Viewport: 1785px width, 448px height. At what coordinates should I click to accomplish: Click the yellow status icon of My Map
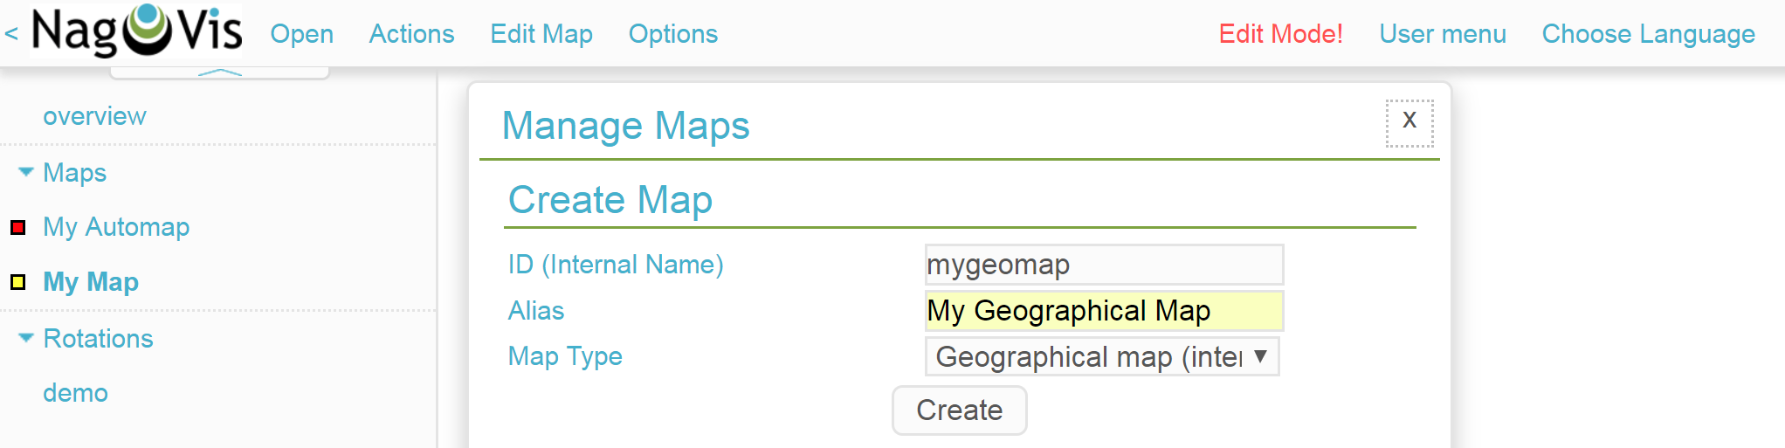(17, 282)
